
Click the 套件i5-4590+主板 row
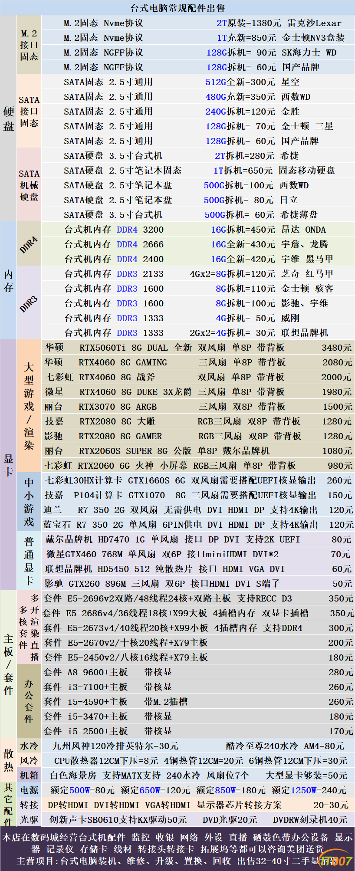tap(198, 702)
